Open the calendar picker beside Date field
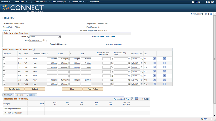216x121 pixels. (x=44, y=40)
